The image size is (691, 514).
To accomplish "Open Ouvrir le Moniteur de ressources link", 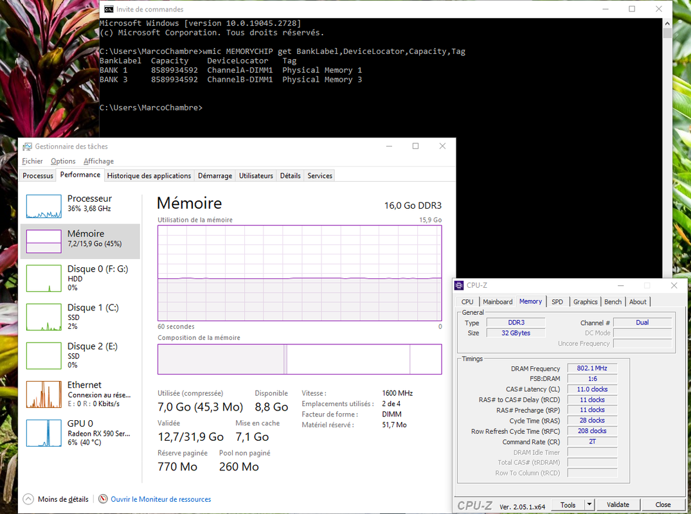I will [x=161, y=499].
